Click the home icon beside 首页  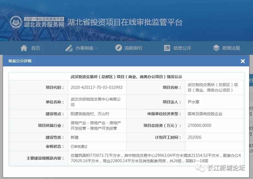(24, 48)
